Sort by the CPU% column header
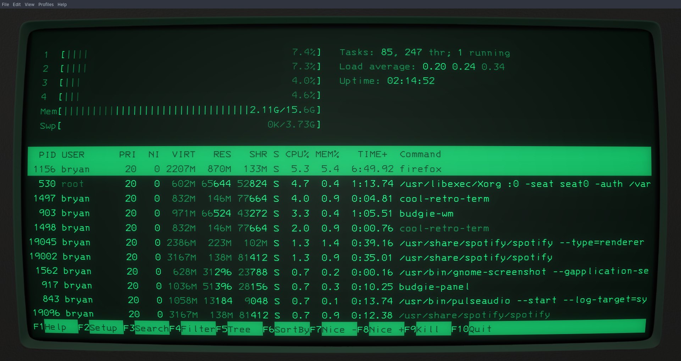This screenshot has height=361, width=681. (297, 154)
